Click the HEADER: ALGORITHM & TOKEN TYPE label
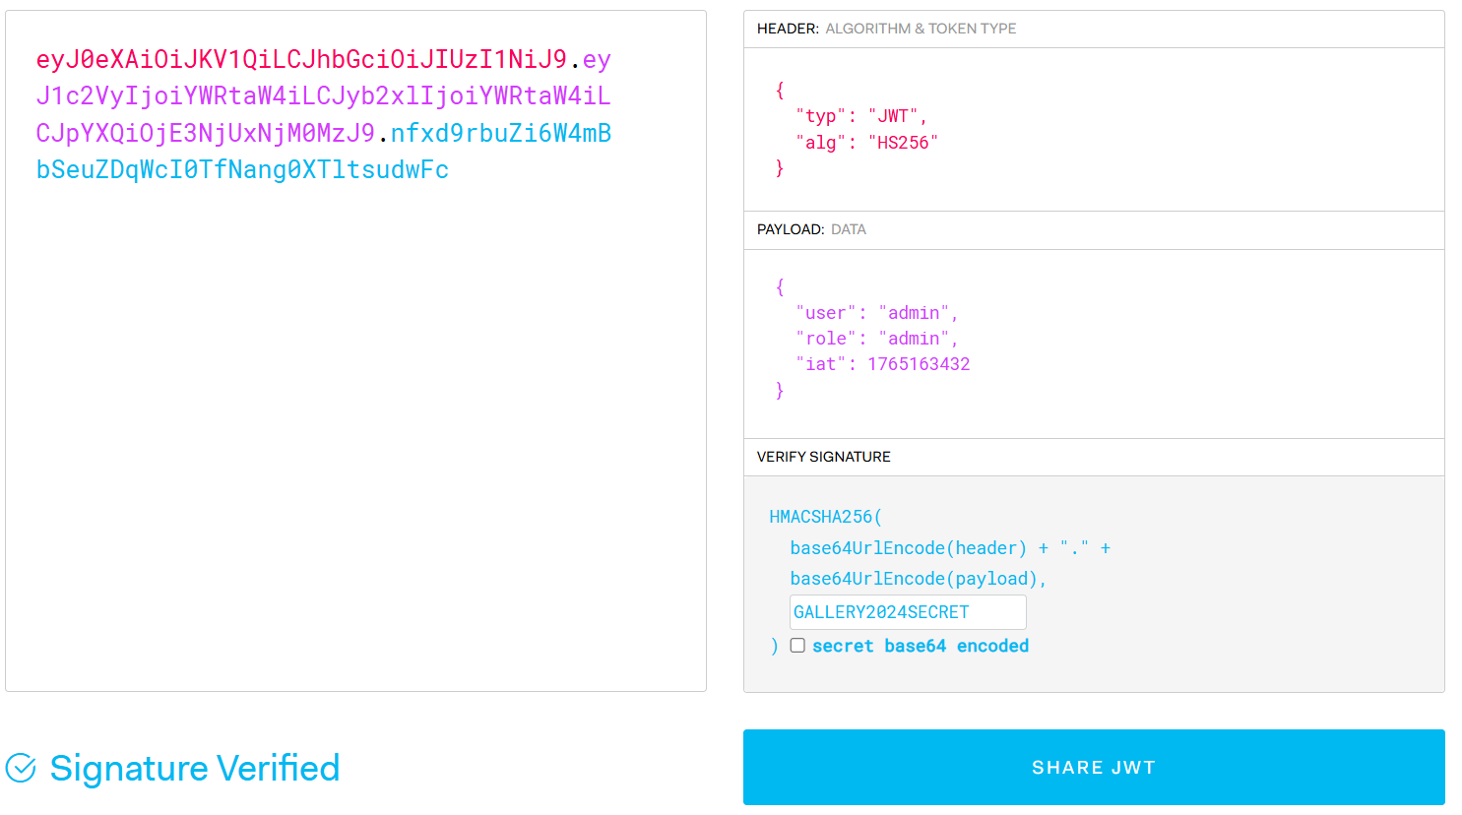Viewport: 1462px width, 815px height. click(886, 29)
